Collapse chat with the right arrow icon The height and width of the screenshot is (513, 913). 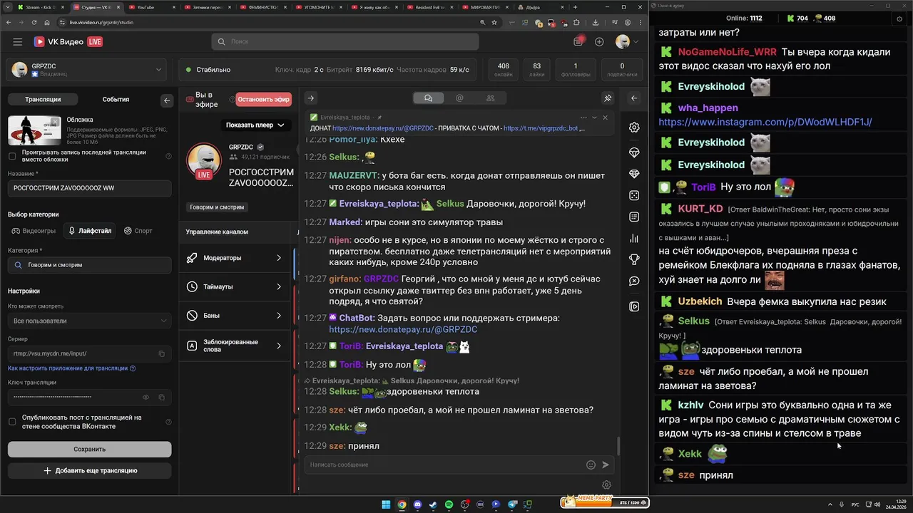coord(310,98)
